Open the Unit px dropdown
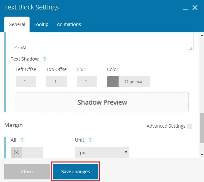Viewport: 204px width, 182px height. 102,152
